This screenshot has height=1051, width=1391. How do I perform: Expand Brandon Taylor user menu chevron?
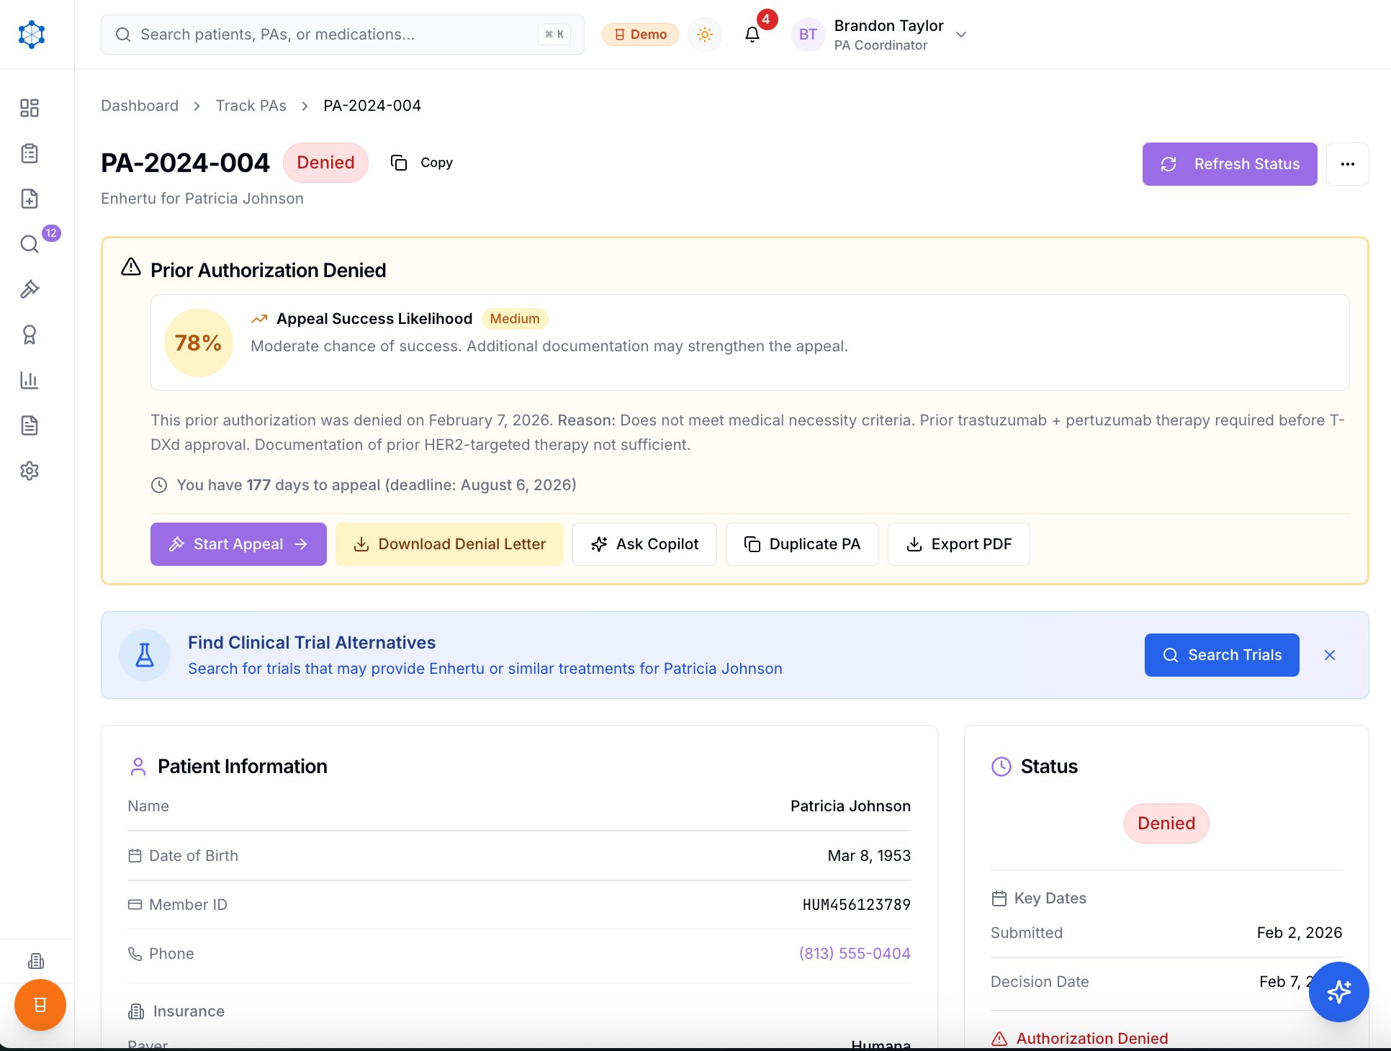tap(960, 34)
